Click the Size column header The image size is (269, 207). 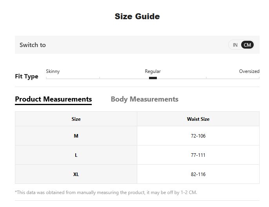76,119
